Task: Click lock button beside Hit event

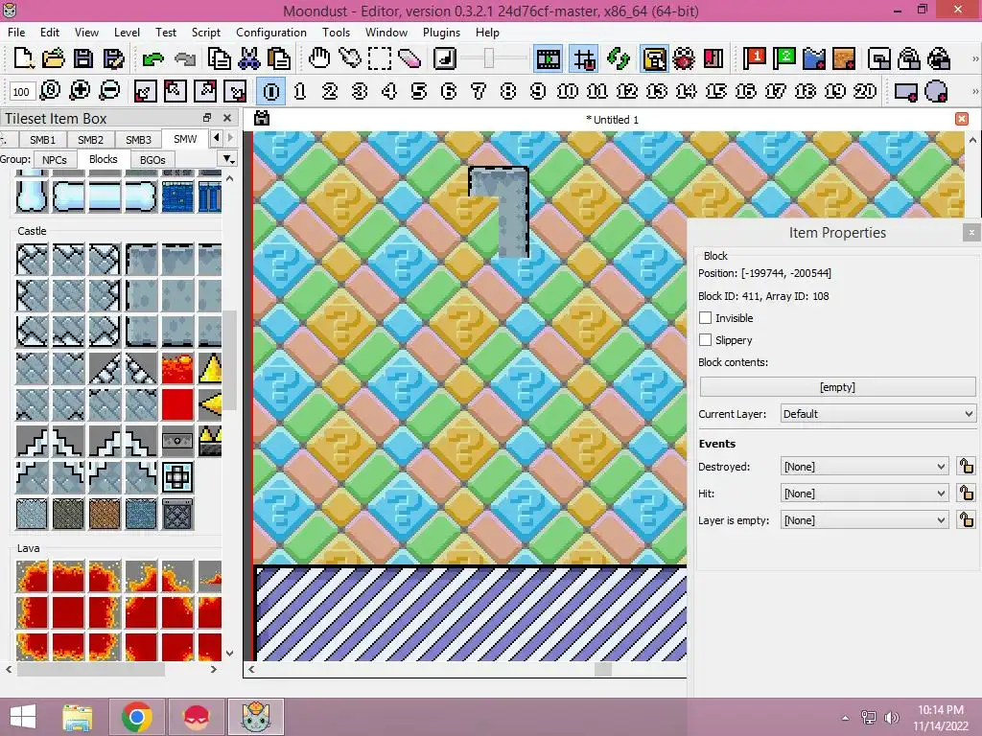Action: tap(967, 494)
